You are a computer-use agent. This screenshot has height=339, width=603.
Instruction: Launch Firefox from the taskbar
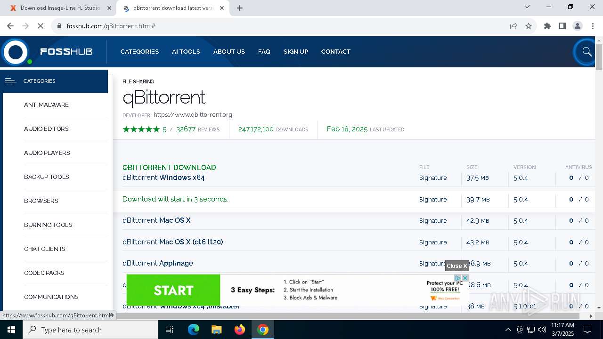pyautogui.click(x=240, y=330)
